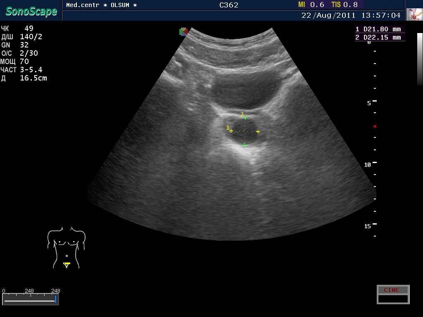Select left yellow caliper of measurement 1
The height and width of the screenshot is (317, 423).
[231, 131]
